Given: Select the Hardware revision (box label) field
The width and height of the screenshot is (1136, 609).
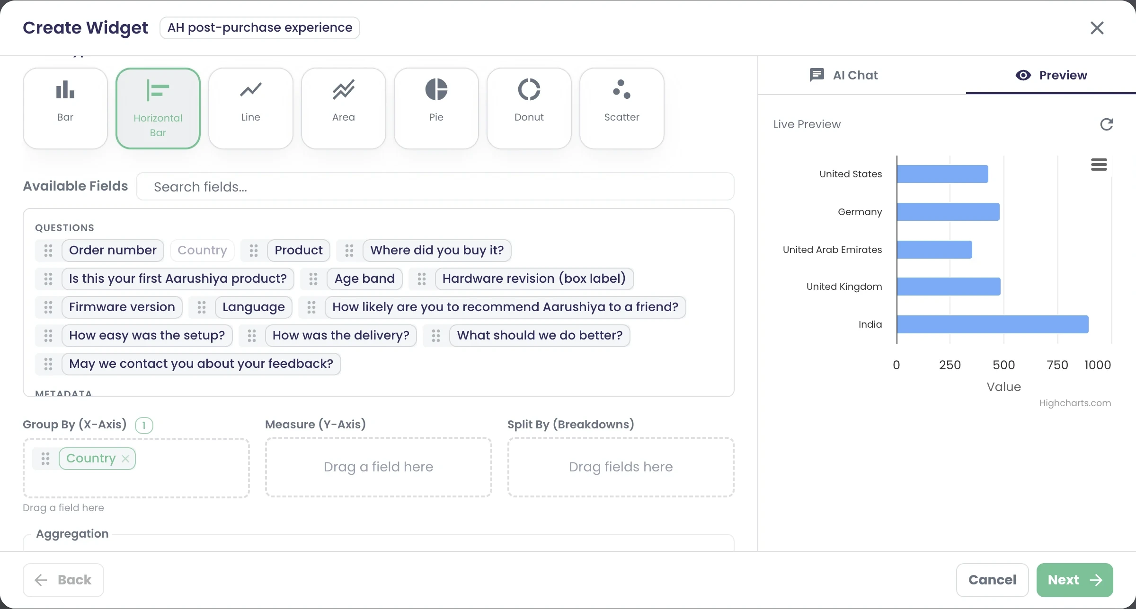Looking at the screenshot, I should pos(534,279).
